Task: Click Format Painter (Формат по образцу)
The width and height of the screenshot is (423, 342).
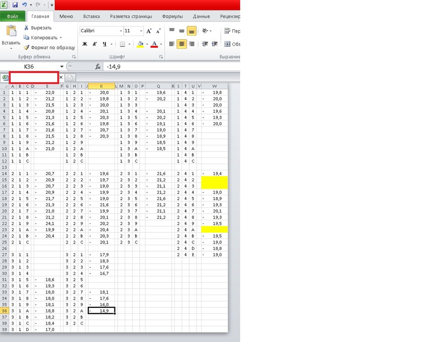Action: click(x=49, y=47)
